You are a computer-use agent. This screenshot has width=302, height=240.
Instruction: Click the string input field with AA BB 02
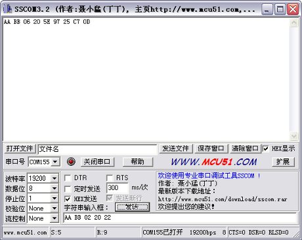(180, 218)
